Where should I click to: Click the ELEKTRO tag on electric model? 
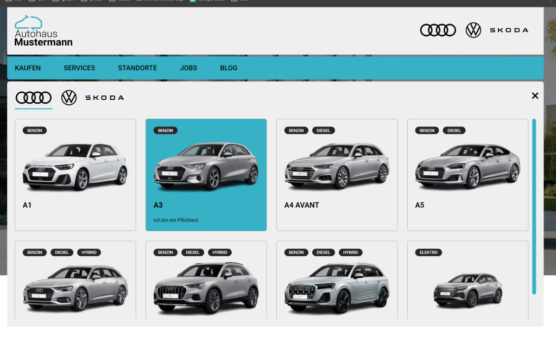[428, 253]
